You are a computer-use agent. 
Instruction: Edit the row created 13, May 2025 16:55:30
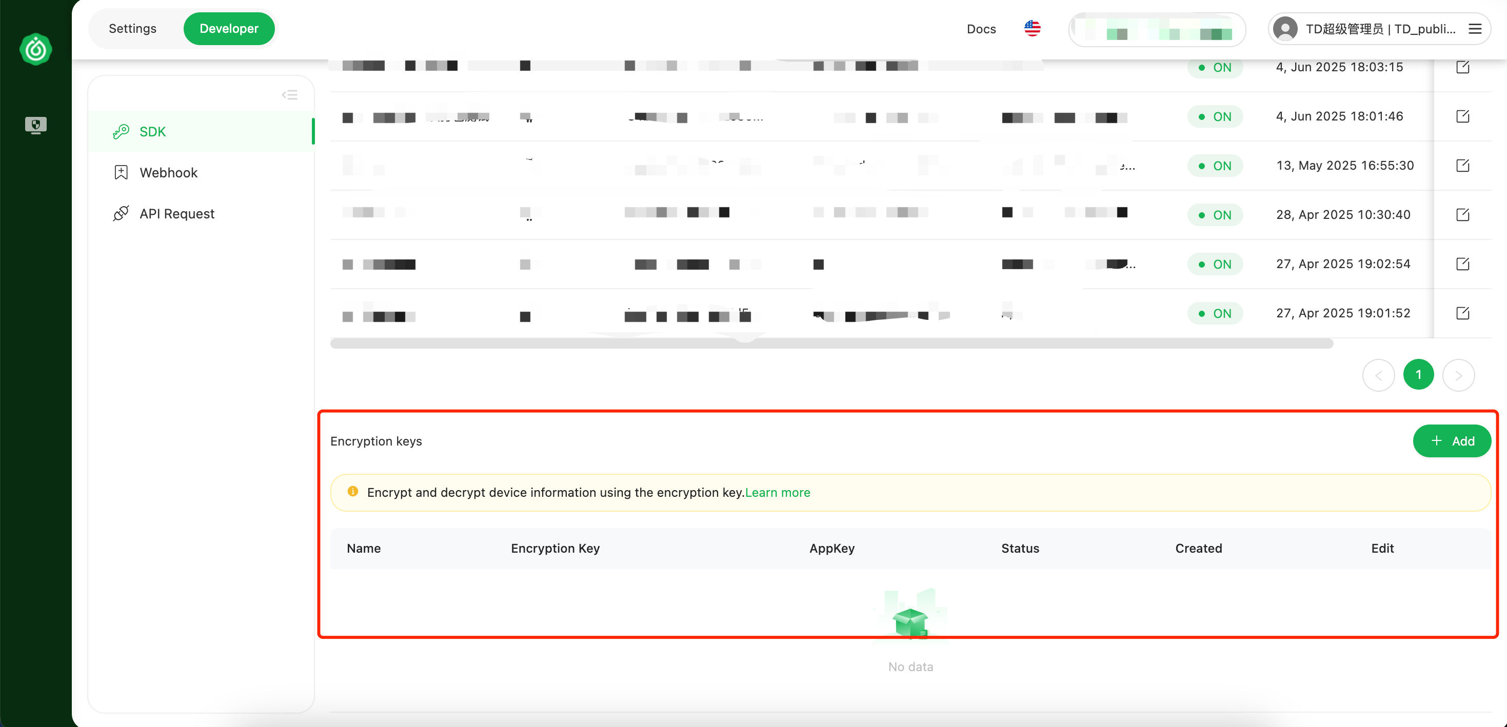tap(1462, 165)
